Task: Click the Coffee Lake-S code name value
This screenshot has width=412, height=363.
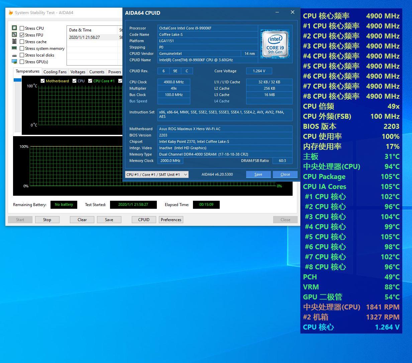Action: pos(207,34)
